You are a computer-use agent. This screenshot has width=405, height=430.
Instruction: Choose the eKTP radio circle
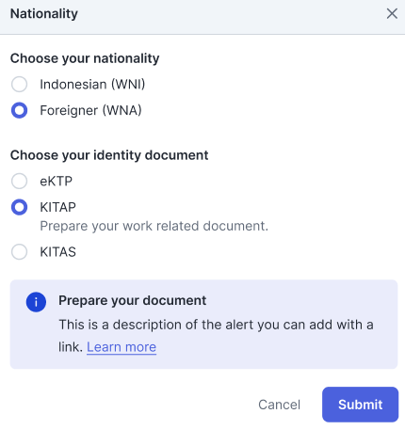click(x=19, y=182)
